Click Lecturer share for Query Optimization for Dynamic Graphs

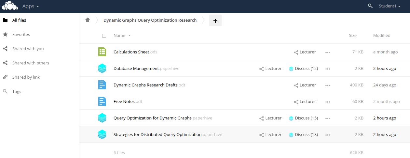click(x=270, y=118)
